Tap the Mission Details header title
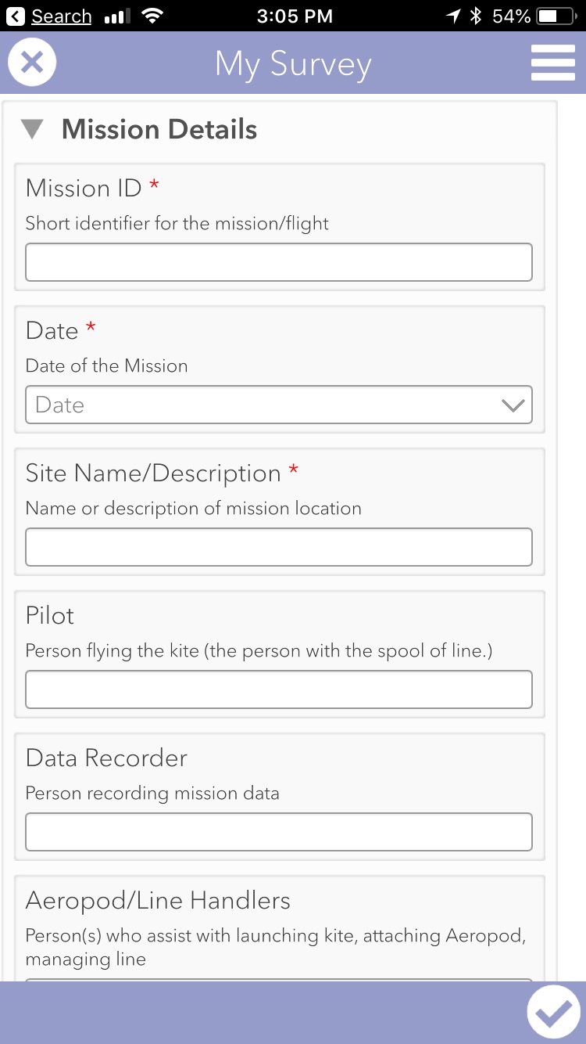This screenshot has height=1044, width=586. pos(159,129)
